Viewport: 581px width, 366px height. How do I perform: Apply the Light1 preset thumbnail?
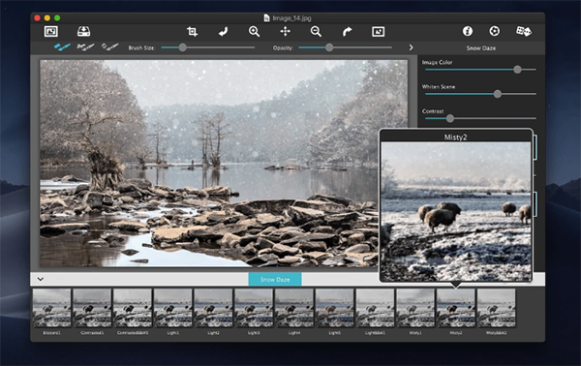173,308
